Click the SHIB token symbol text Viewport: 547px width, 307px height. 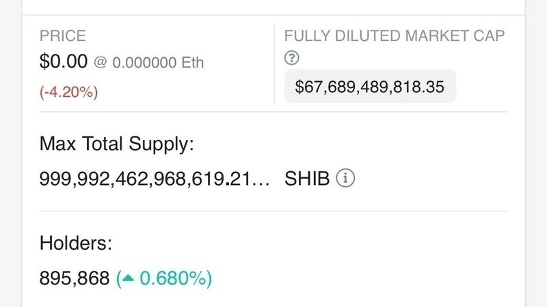pos(307,179)
